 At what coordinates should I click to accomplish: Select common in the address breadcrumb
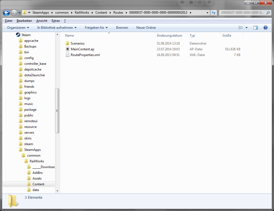click(x=62, y=13)
